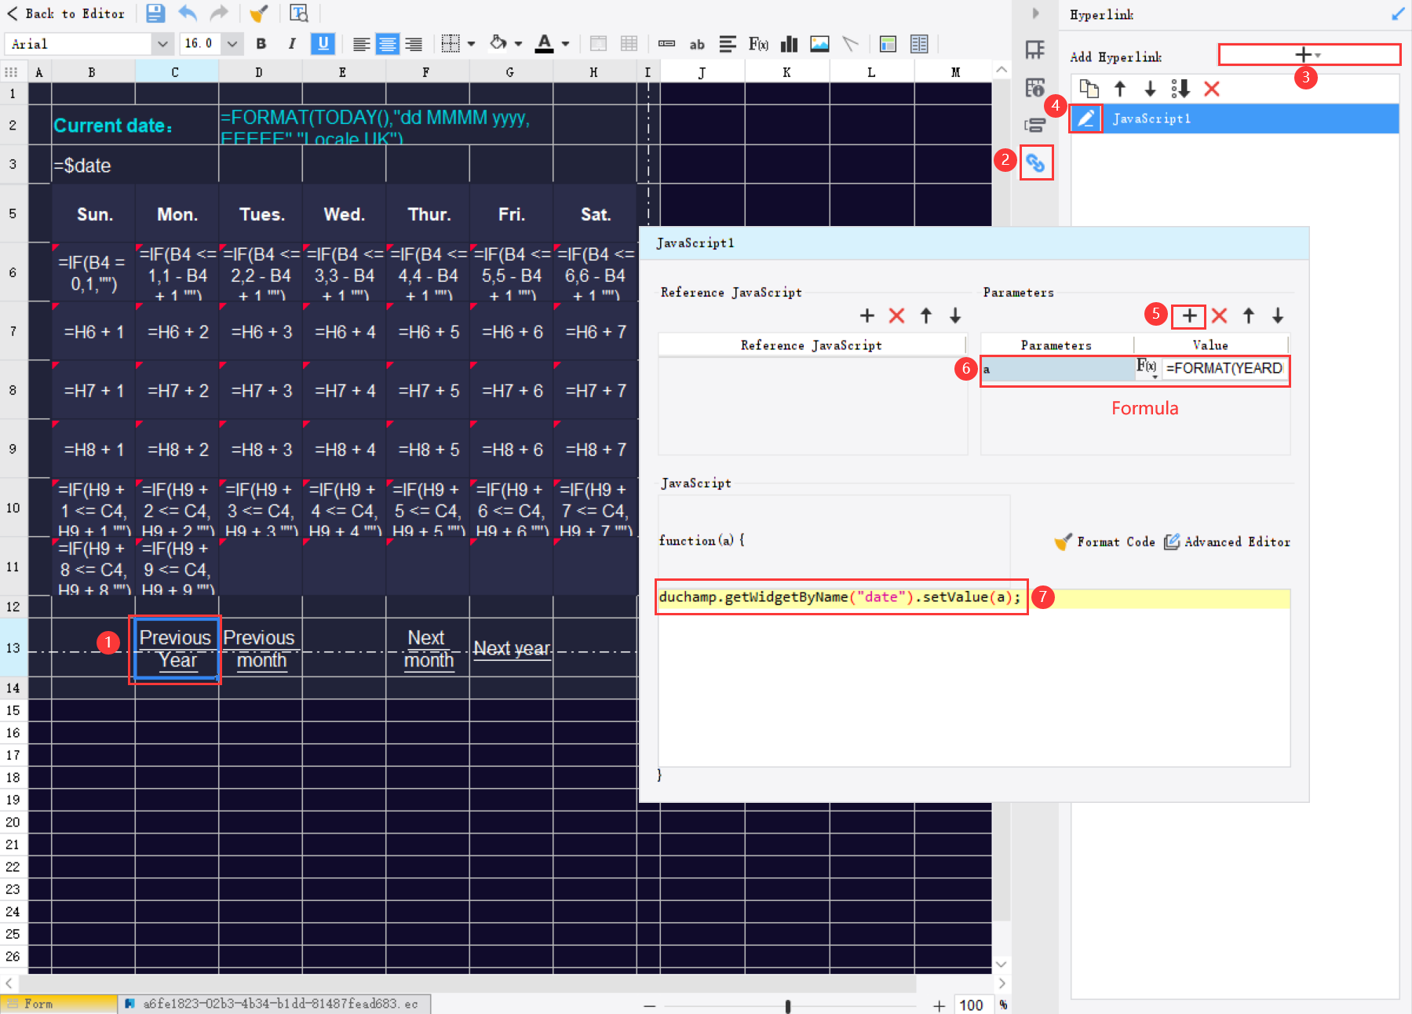Viewport: 1412px width, 1014px height.
Task: Open the Hyperlink tab with the chain icon
Action: [1036, 162]
